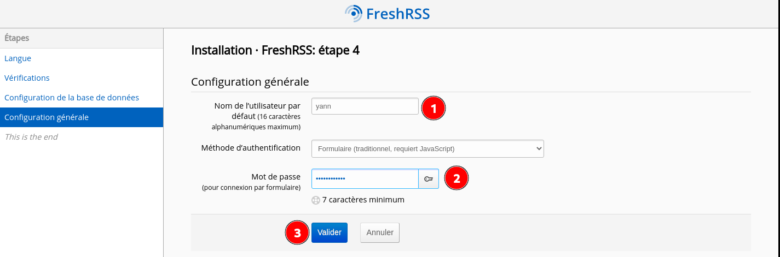
Task: Click the FreshRSS logo icon
Action: pyautogui.click(x=354, y=13)
